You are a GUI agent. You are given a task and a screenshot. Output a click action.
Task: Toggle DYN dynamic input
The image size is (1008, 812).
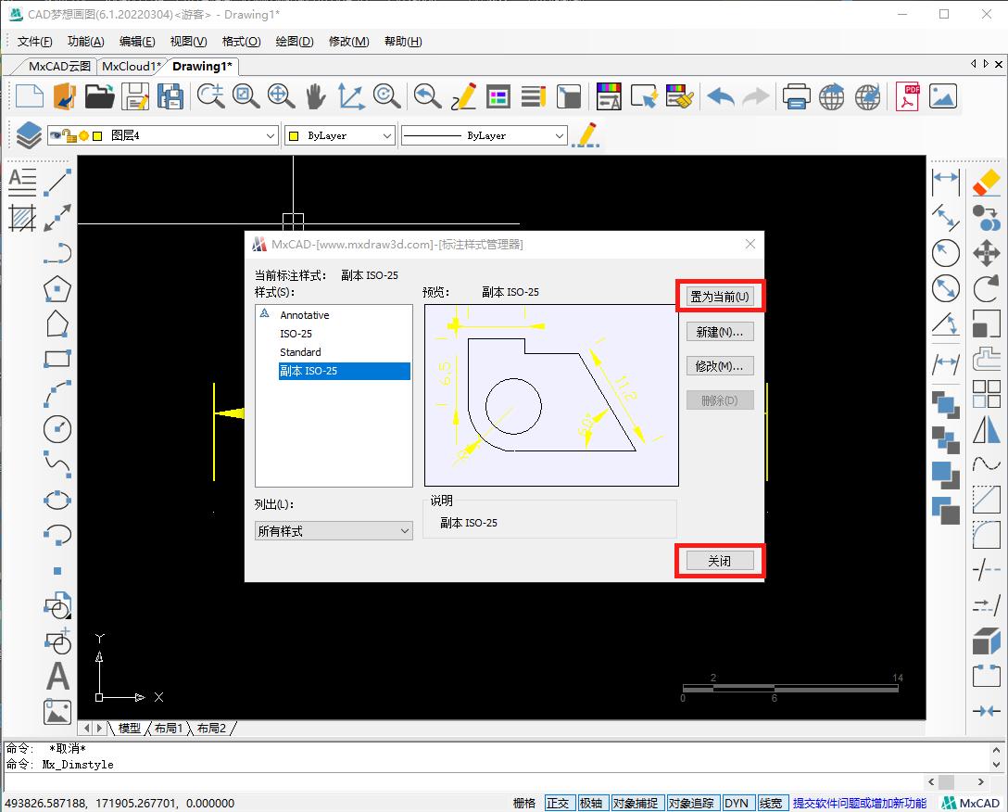(x=737, y=803)
